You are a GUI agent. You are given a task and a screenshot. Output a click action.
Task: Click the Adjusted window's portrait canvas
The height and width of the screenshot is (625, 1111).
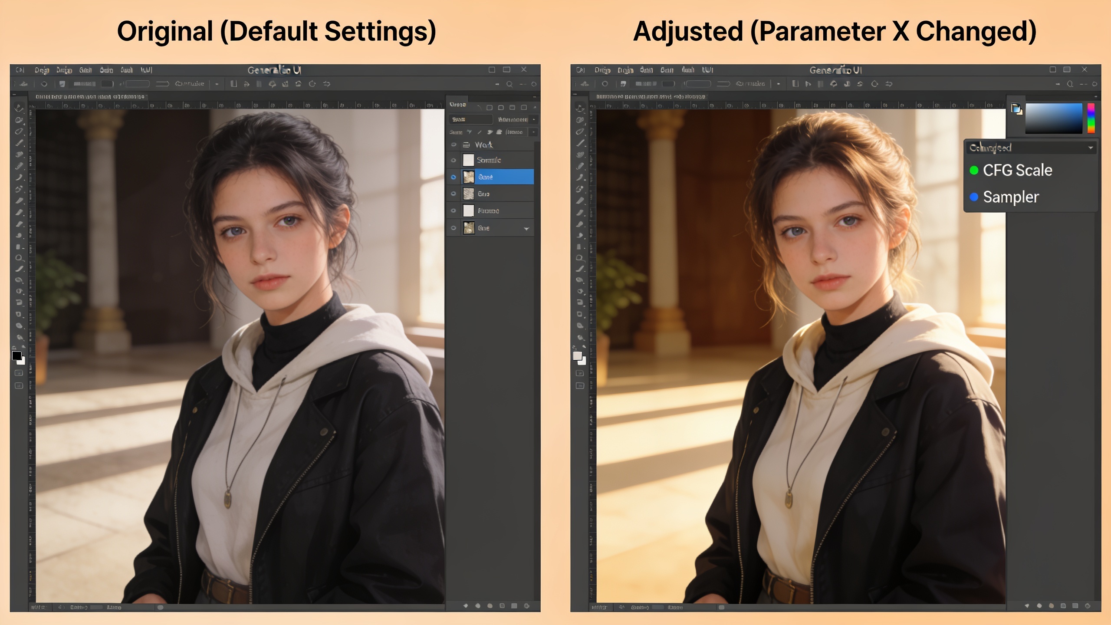[801, 356]
